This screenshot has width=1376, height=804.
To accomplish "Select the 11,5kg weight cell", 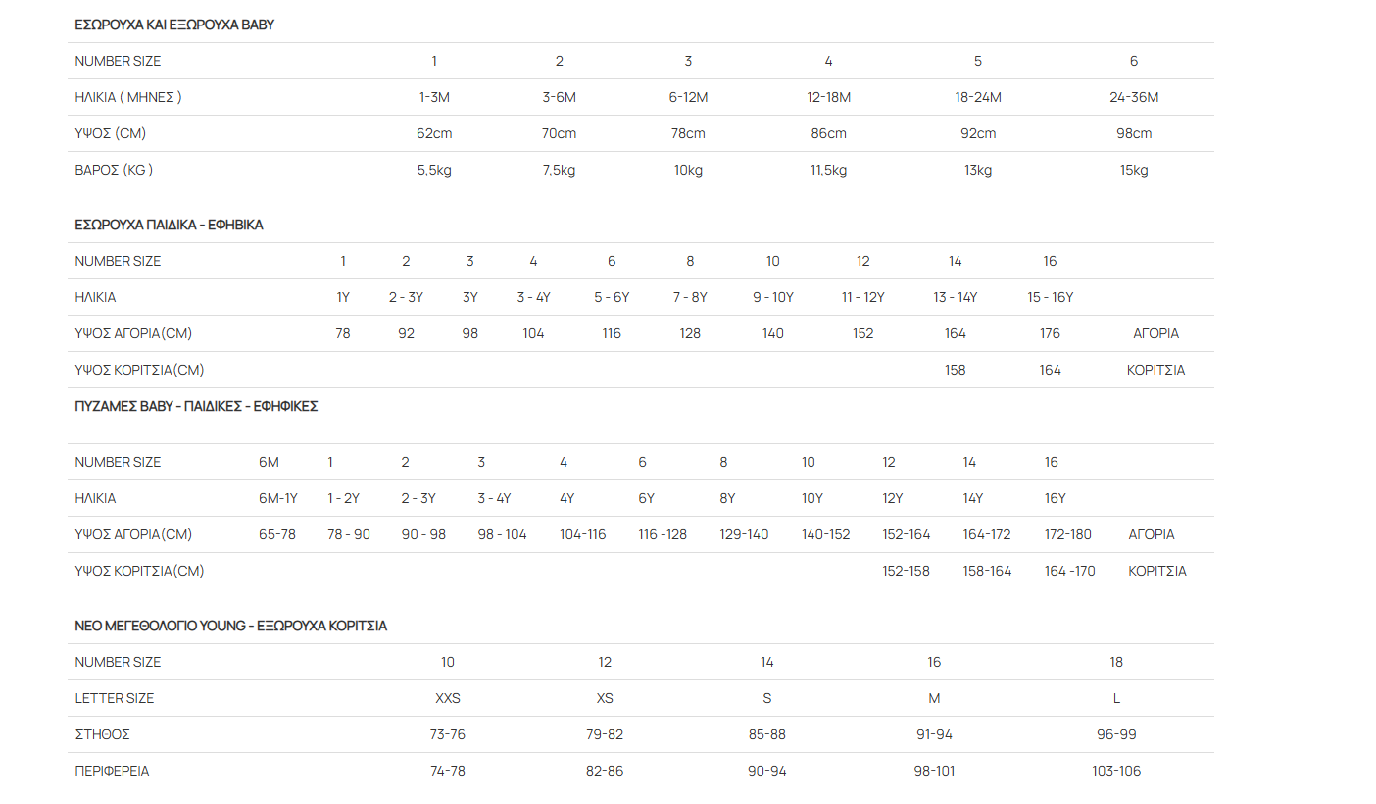I will point(828,170).
